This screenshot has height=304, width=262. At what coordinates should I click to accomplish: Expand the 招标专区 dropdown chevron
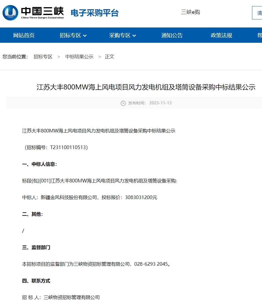point(85,36)
